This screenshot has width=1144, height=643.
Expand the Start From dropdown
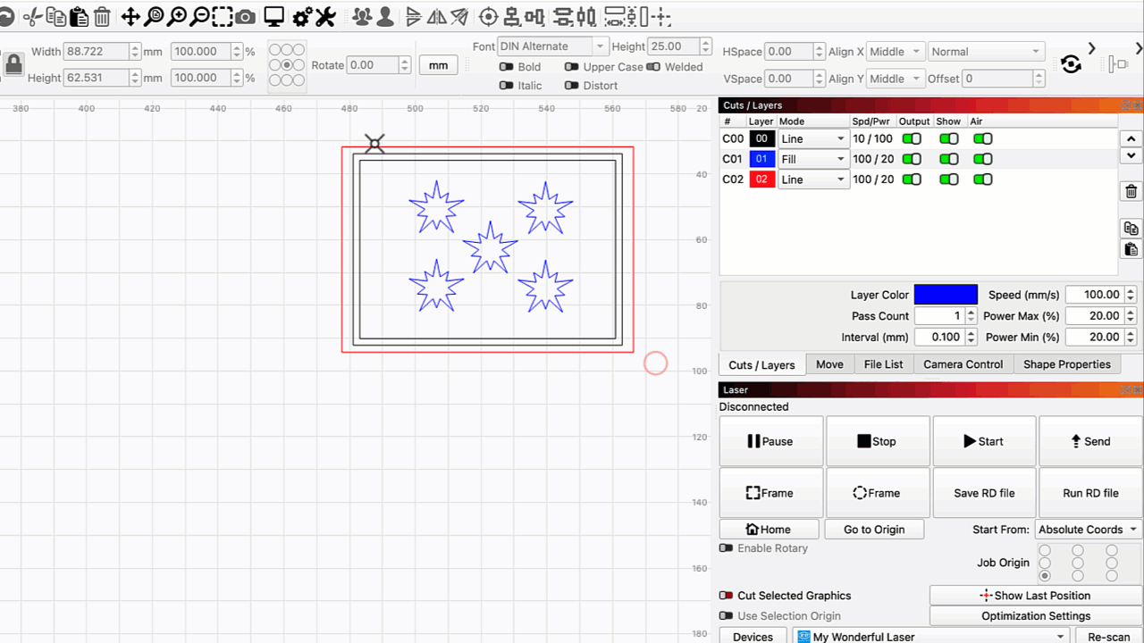1088,530
